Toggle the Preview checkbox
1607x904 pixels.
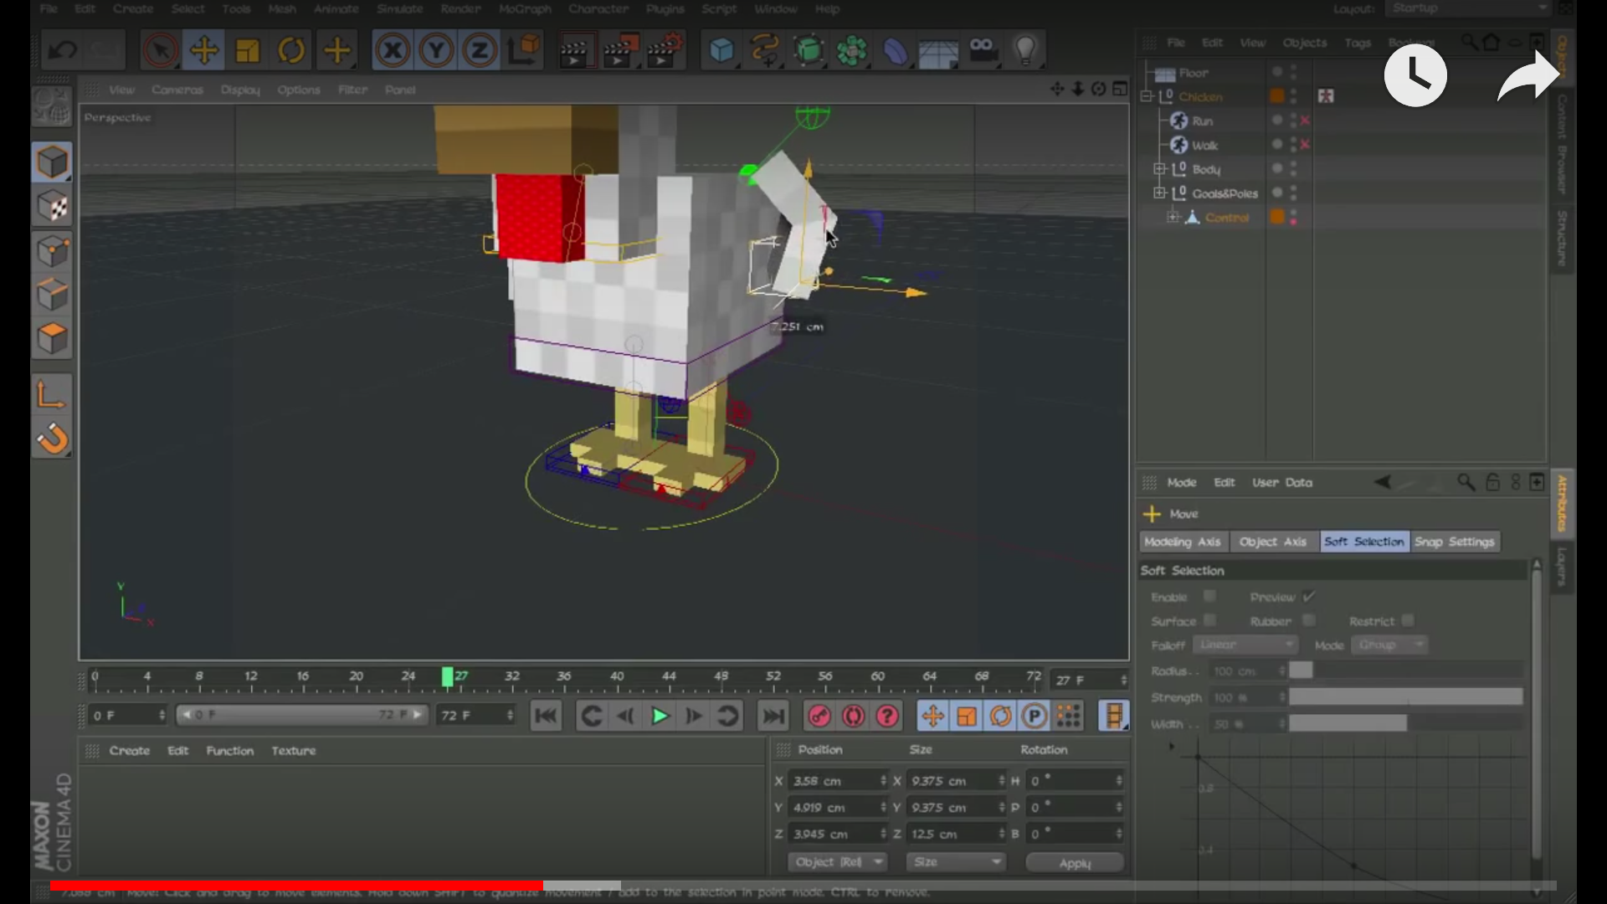[1309, 597]
